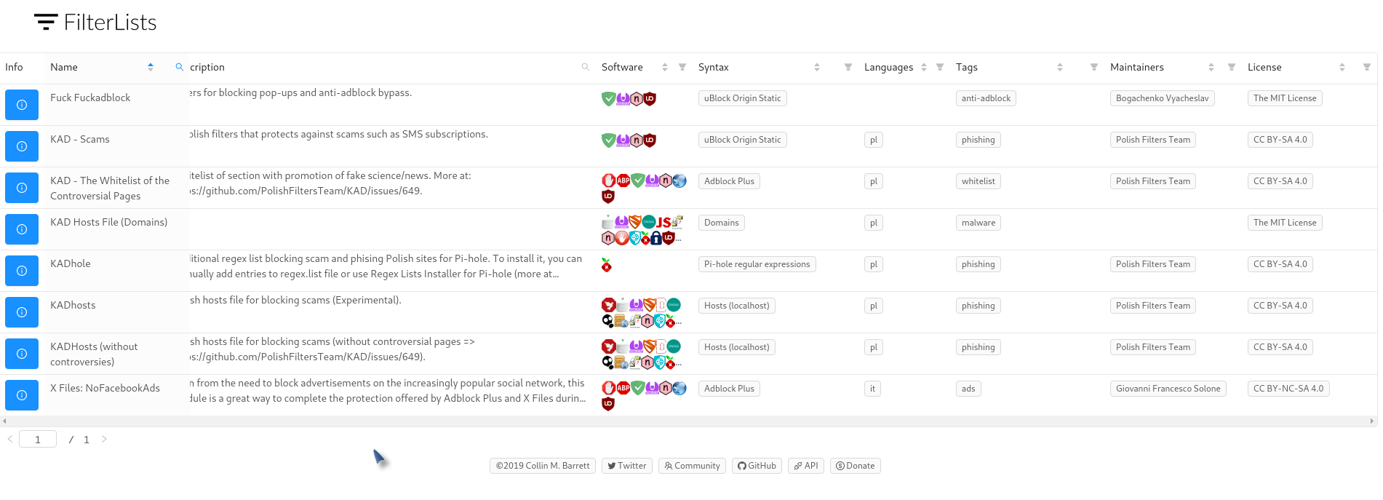Open the Software column filter
Viewport: 1383px width, 500px height.
[682, 67]
